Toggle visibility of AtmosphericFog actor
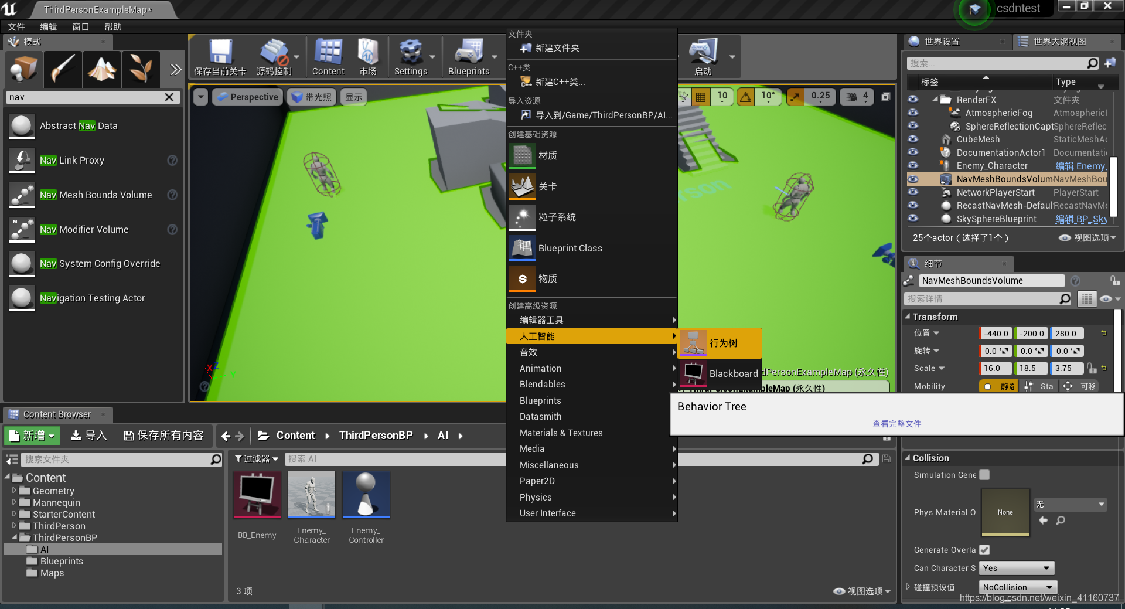Image resolution: width=1125 pixels, height=609 pixels. coord(913,113)
